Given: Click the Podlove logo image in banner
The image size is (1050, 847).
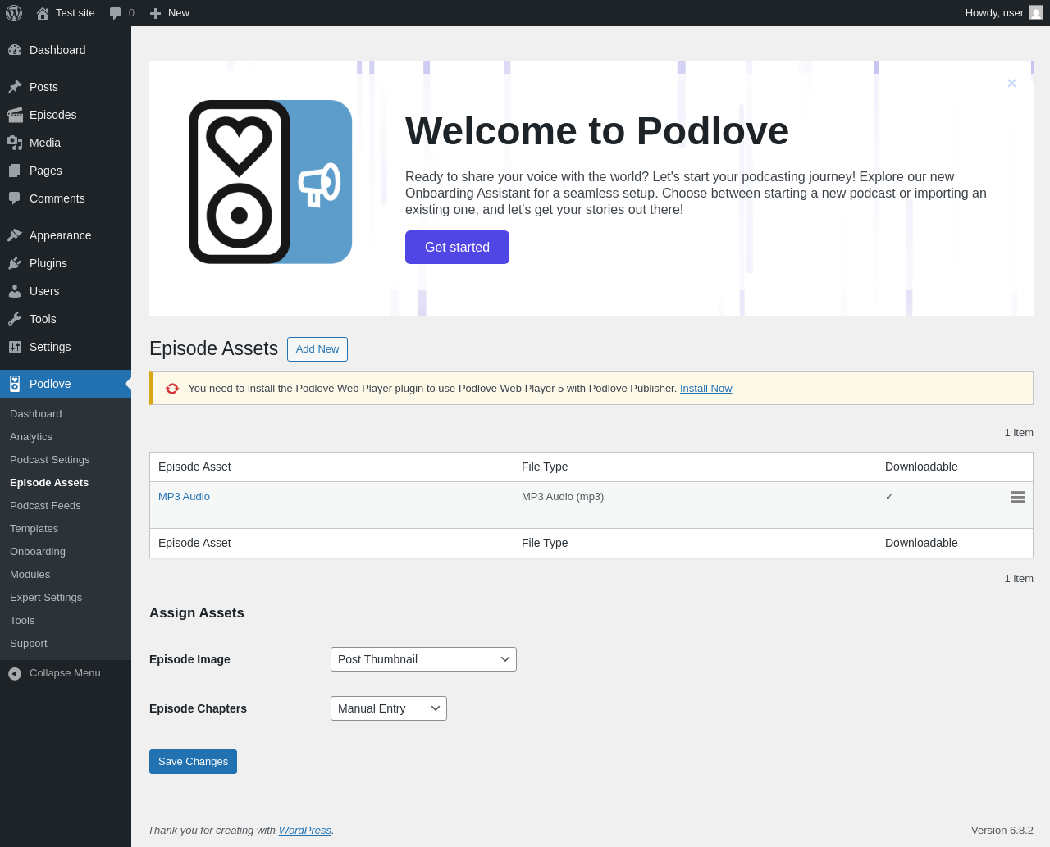Looking at the screenshot, I should 271,182.
